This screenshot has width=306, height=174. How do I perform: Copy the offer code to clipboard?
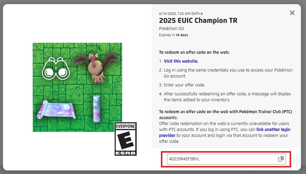coord(281,159)
